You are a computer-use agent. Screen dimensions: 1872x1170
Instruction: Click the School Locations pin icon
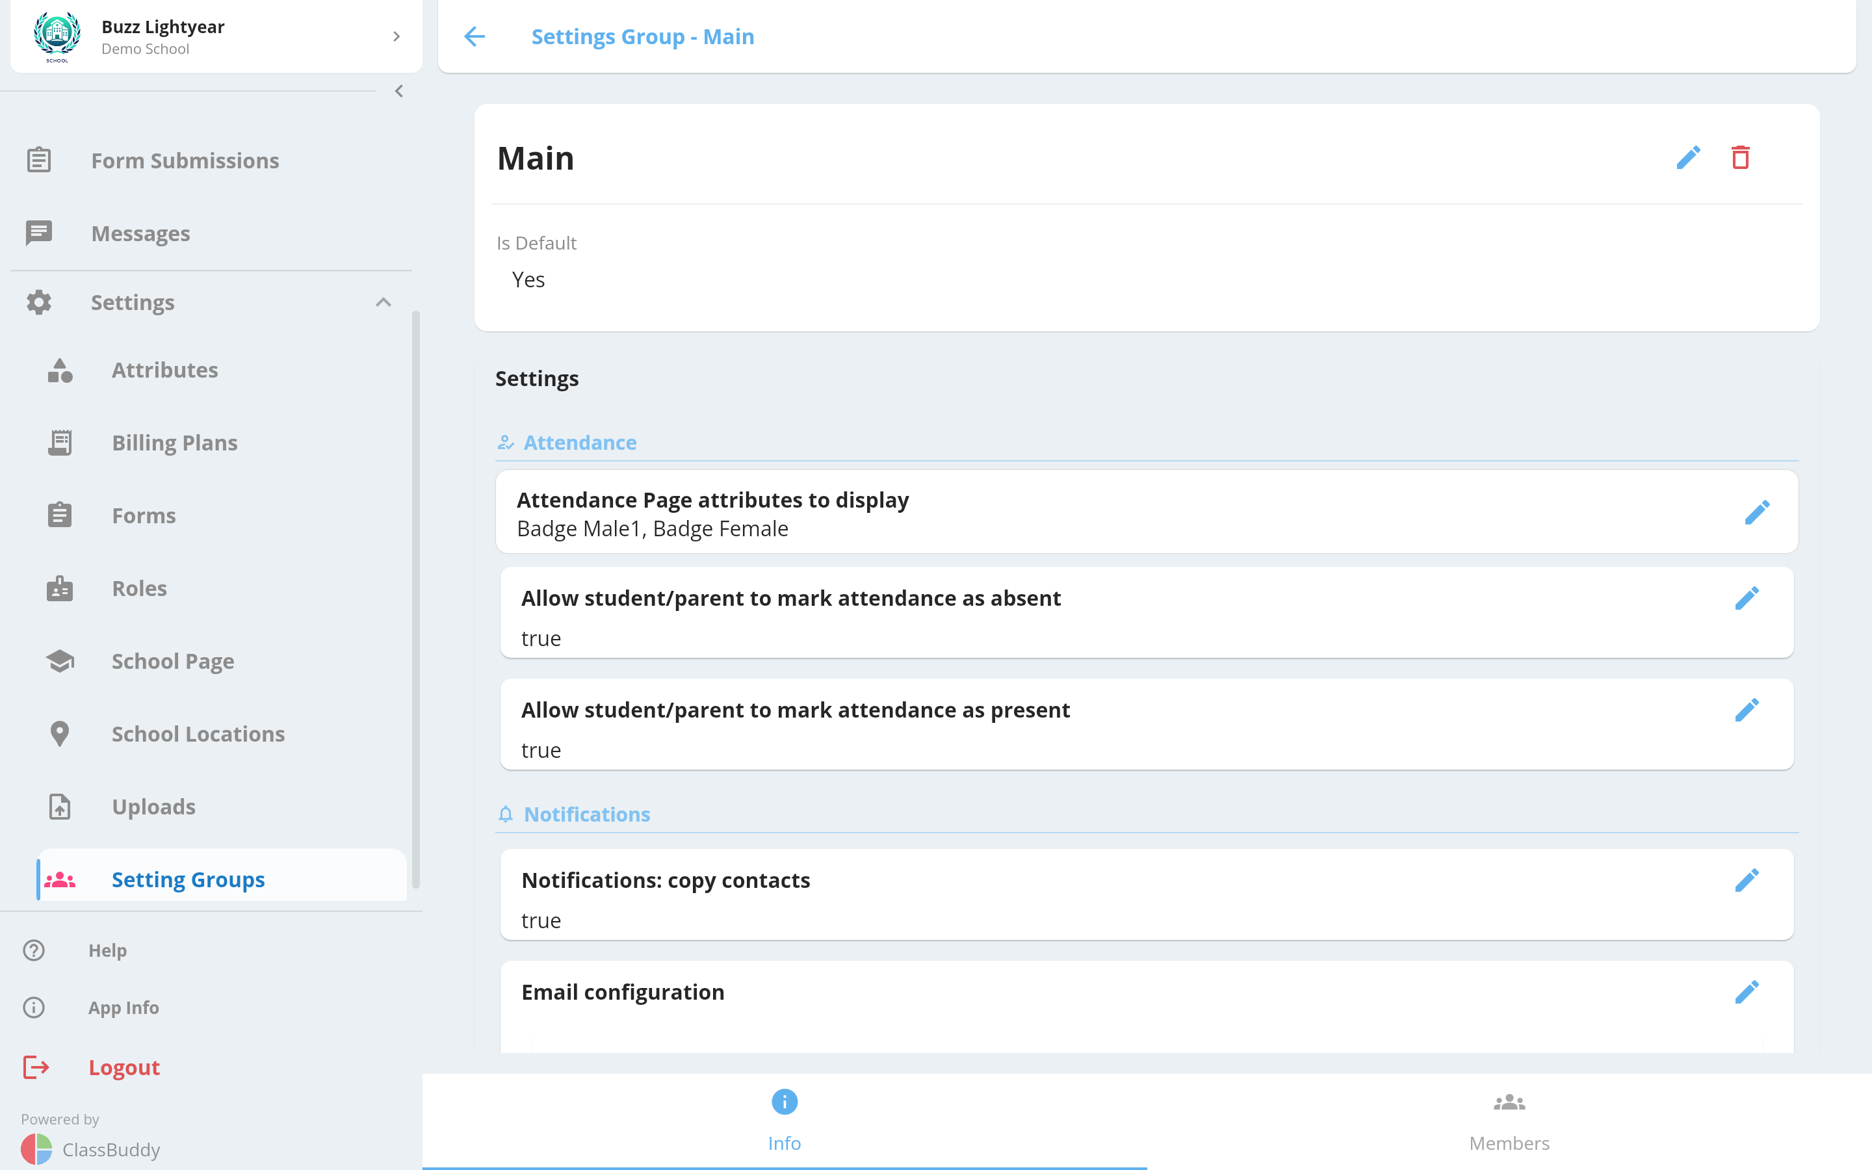(x=60, y=734)
